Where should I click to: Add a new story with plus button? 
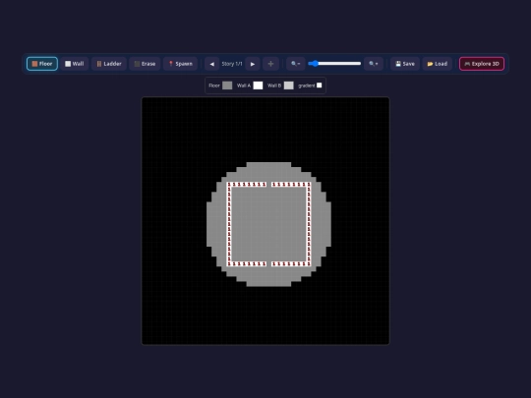click(270, 64)
